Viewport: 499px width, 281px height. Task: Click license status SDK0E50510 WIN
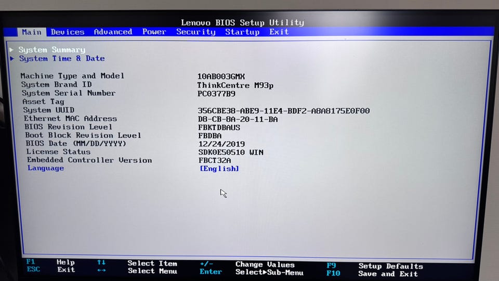click(x=231, y=152)
